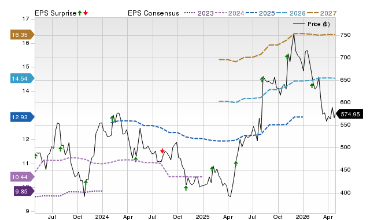Click the 750 label on the price axis

[x=346, y=35]
